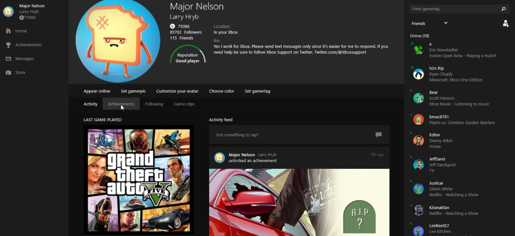Switch to the Achievements profile tab
Screen dimensions: 515x236
tap(121, 104)
